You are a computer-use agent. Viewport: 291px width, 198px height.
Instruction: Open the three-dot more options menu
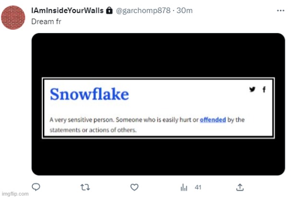pyautogui.click(x=280, y=10)
